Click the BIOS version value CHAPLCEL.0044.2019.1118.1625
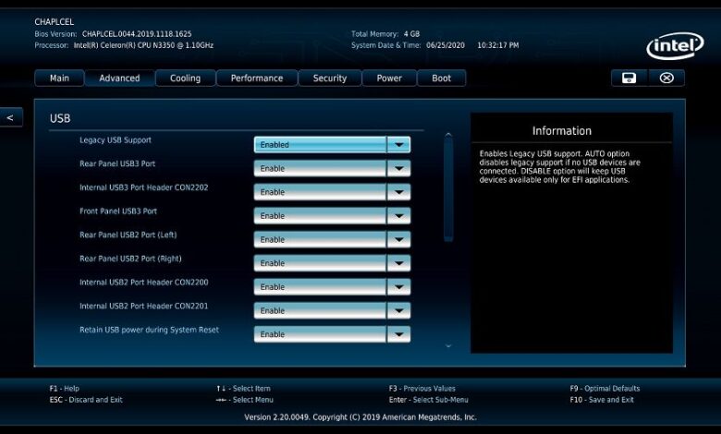The height and width of the screenshot is (434, 721). click(137, 34)
